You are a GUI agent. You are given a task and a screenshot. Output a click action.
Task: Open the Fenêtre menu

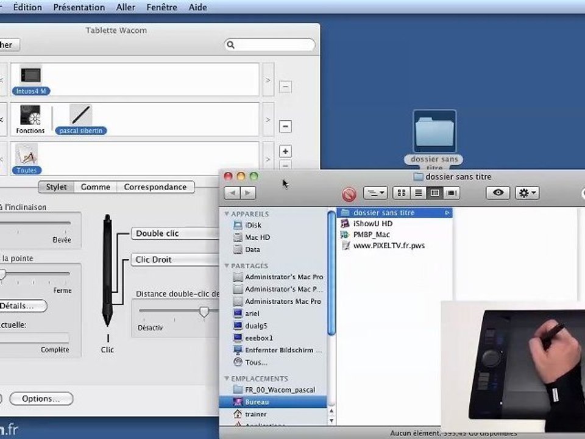coord(161,7)
